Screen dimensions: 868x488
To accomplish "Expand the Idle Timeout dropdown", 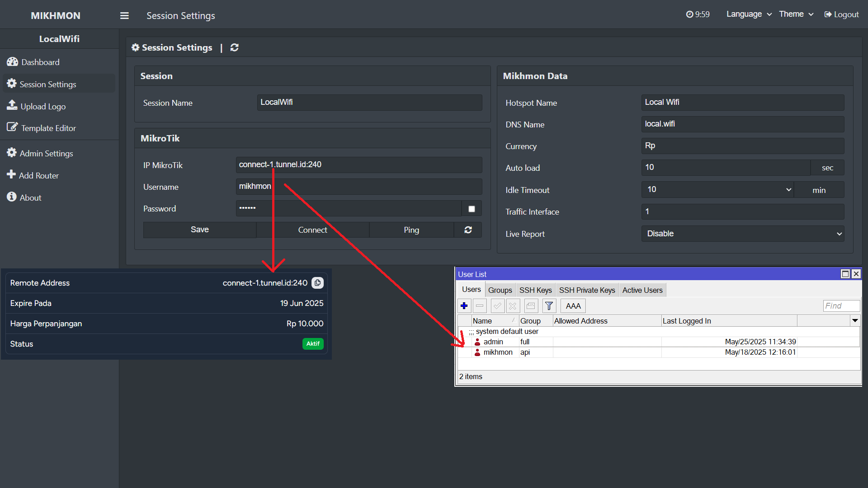I will click(717, 190).
